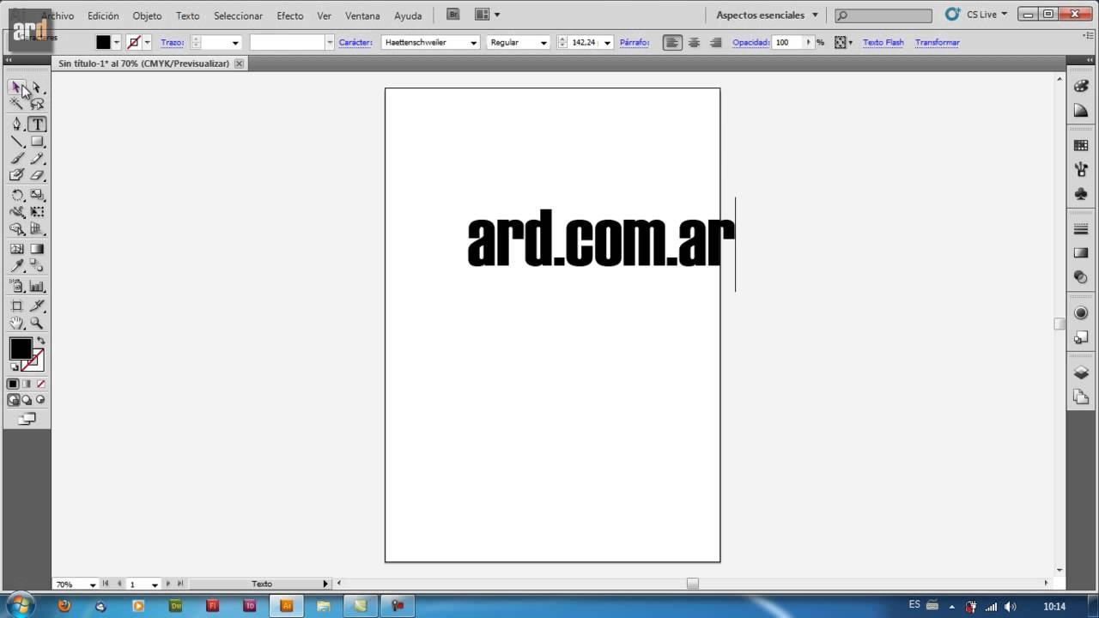The image size is (1099, 618).
Task: Select the Pencil tool
Action: tap(37, 159)
